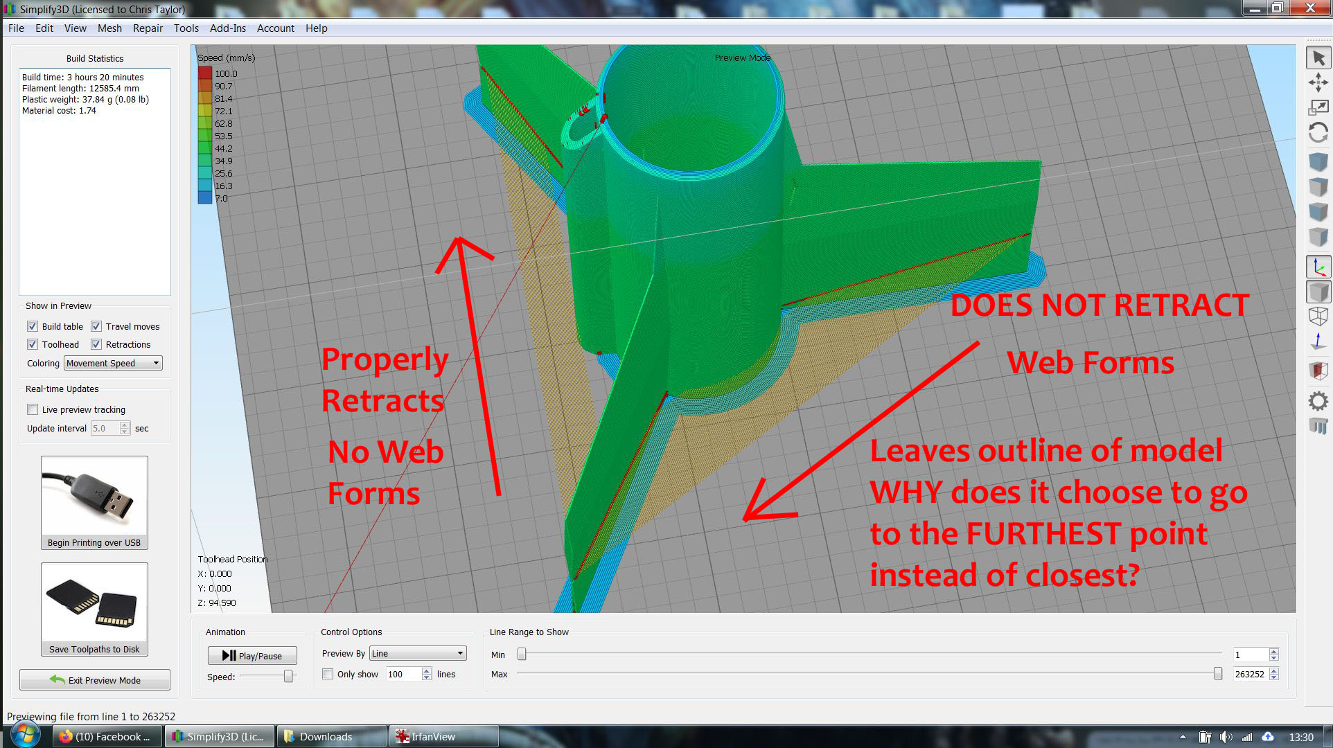Increase the Update interval value
Image resolution: width=1333 pixels, height=748 pixels.
(125, 425)
